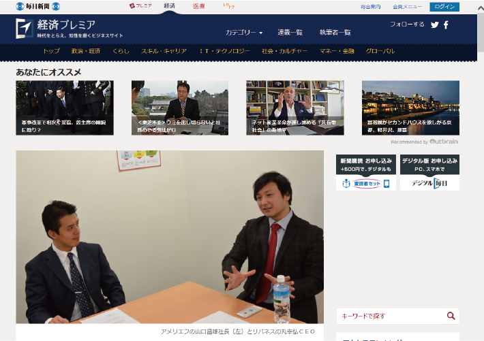Expand the カテゴリー dropdown menu
The image size is (484, 341).
243,32
